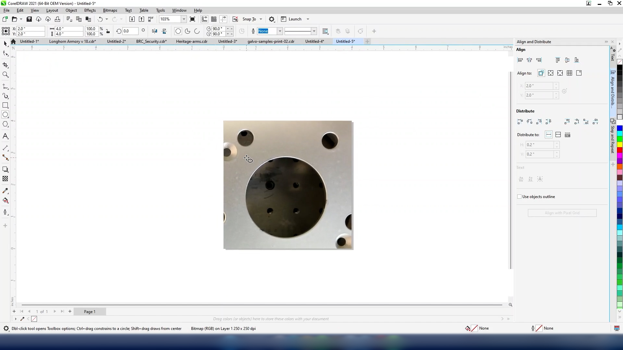The height and width of the screenshot is (350, 623).
Task: Open the Options gear in toolbar
Action: point(272,19)
